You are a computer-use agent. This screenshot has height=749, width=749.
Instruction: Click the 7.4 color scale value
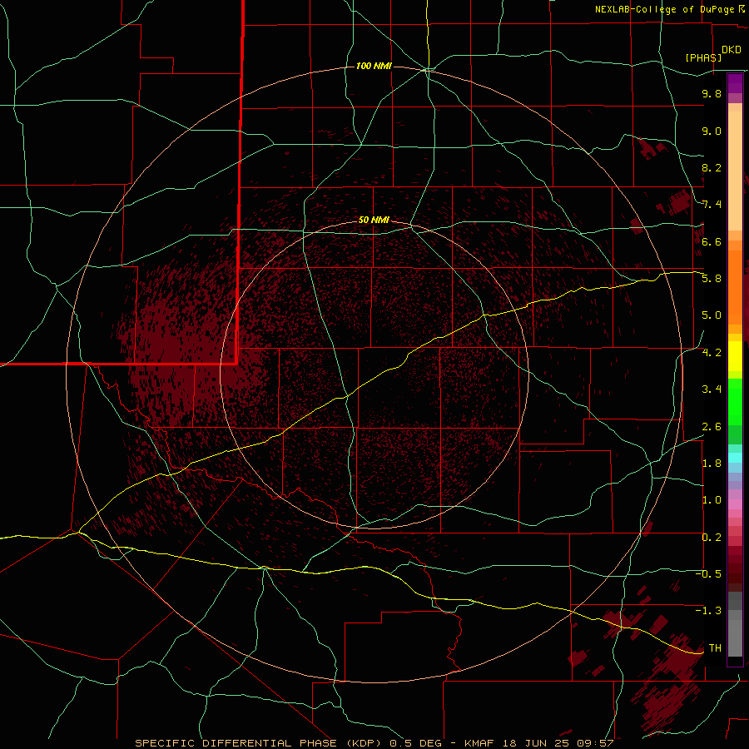point(712,205)
